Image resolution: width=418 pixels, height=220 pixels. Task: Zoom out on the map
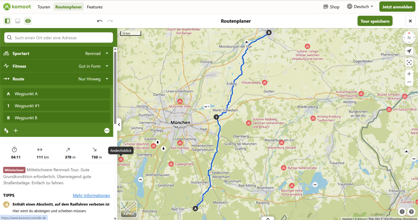click(409, 82)
